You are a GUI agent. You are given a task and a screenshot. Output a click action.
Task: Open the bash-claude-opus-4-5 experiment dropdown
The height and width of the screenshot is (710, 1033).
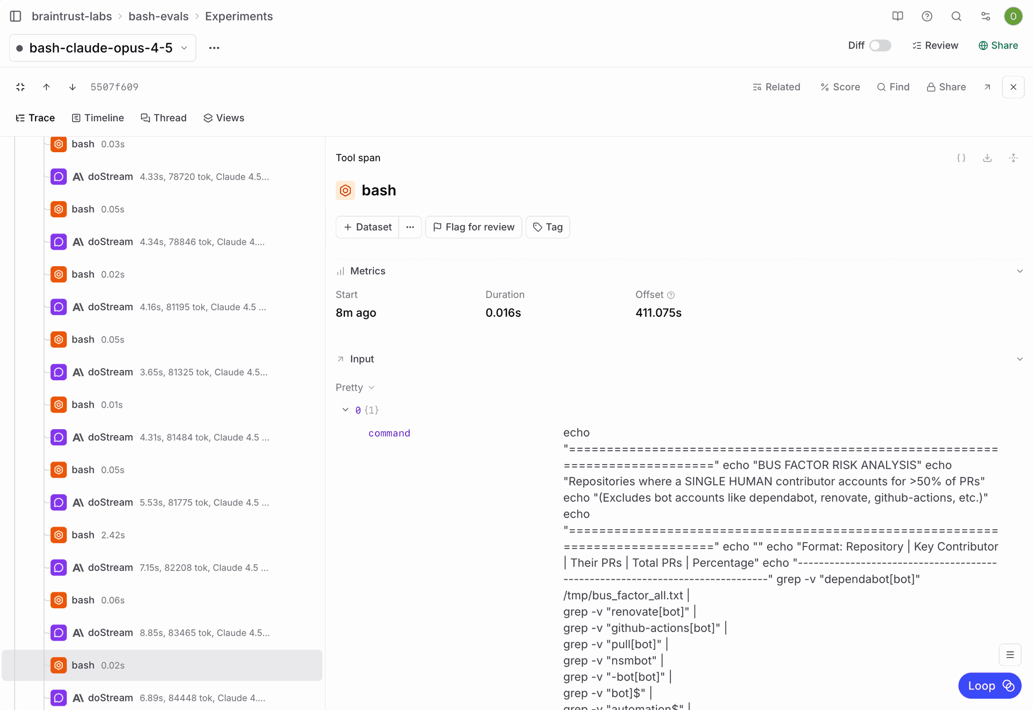coord(103,48)
